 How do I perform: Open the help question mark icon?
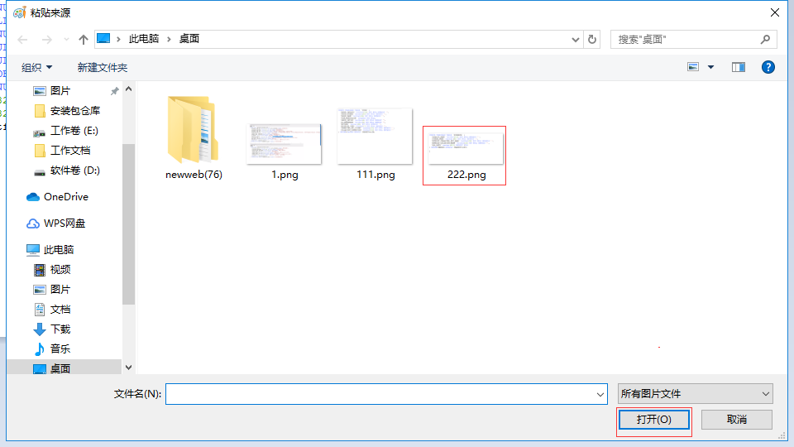tap(768, 67)
